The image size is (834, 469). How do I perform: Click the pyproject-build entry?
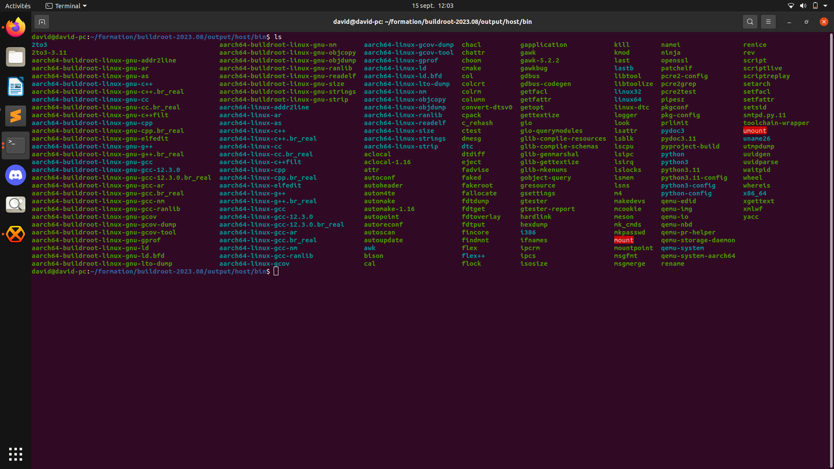(690, 146)
